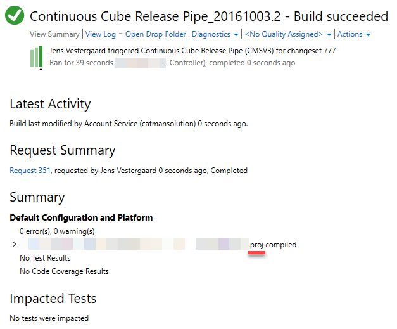This screenshot has width=397, height=329.
Task: Click the green build history bars icon
Action: coord(36,56)
